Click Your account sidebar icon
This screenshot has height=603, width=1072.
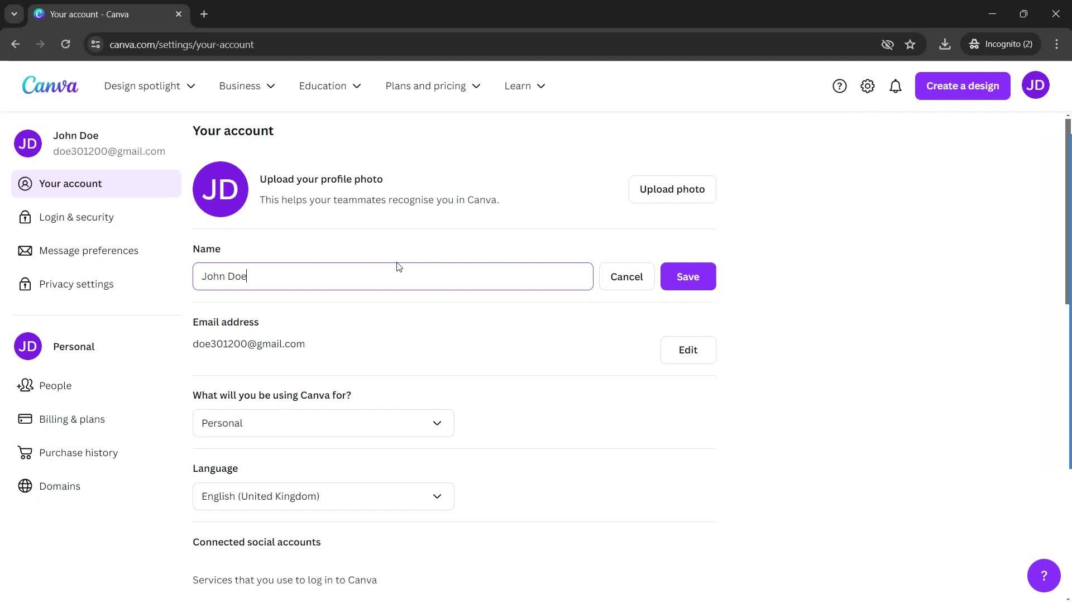click(25, 183)
